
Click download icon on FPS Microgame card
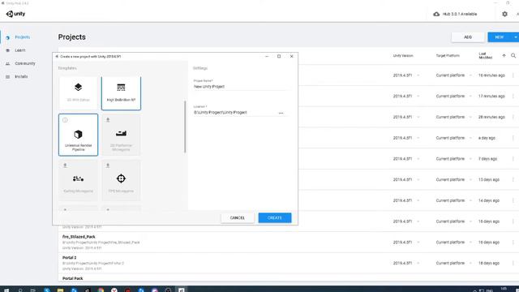108,165
